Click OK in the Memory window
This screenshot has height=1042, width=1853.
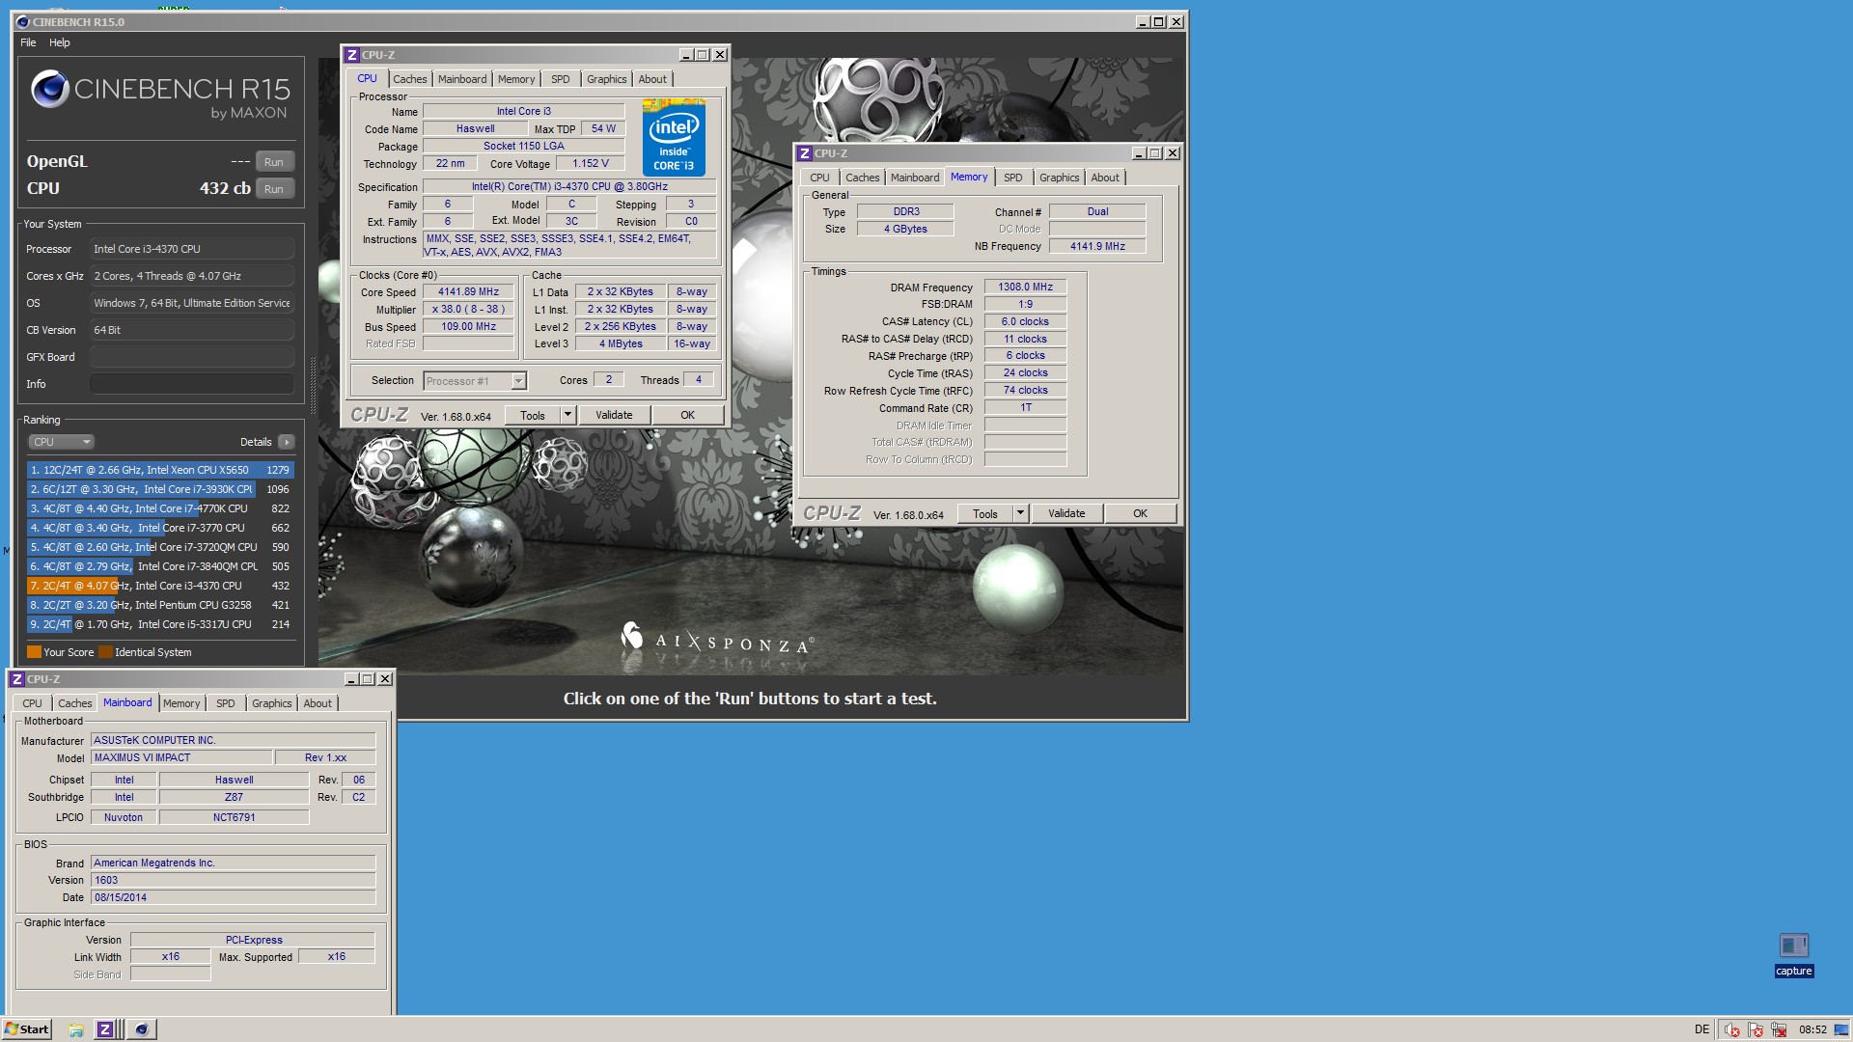coord(1140,513)
